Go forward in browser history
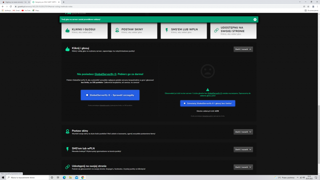This screenshot has height=180, width=320. [x=7, y=6]
